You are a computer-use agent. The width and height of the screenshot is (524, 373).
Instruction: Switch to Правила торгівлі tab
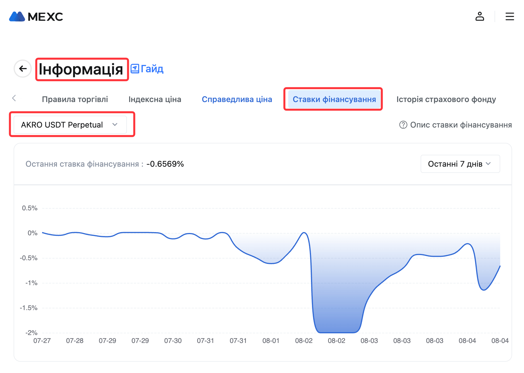(x=75, y=99)
